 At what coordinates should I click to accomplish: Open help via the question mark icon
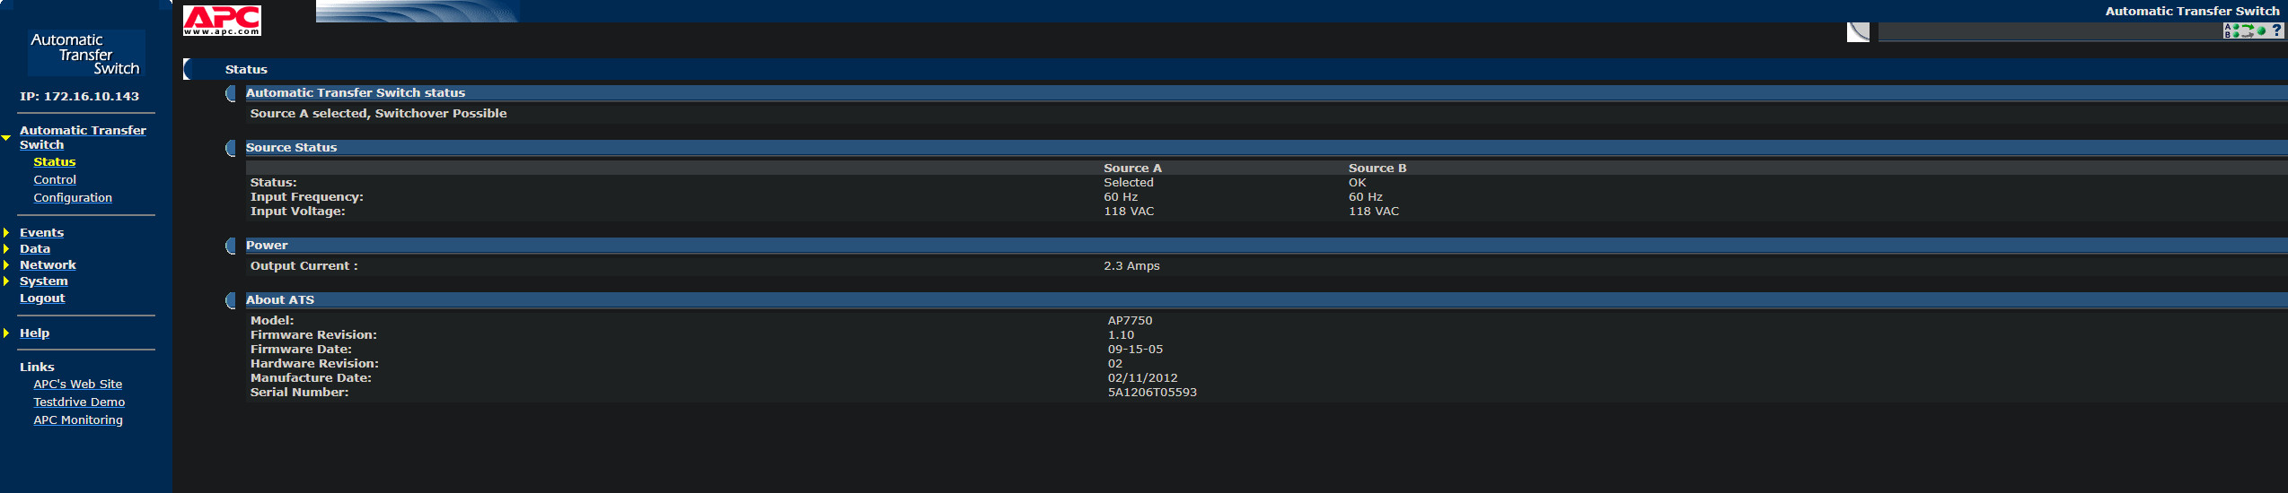coord(2276,30)
